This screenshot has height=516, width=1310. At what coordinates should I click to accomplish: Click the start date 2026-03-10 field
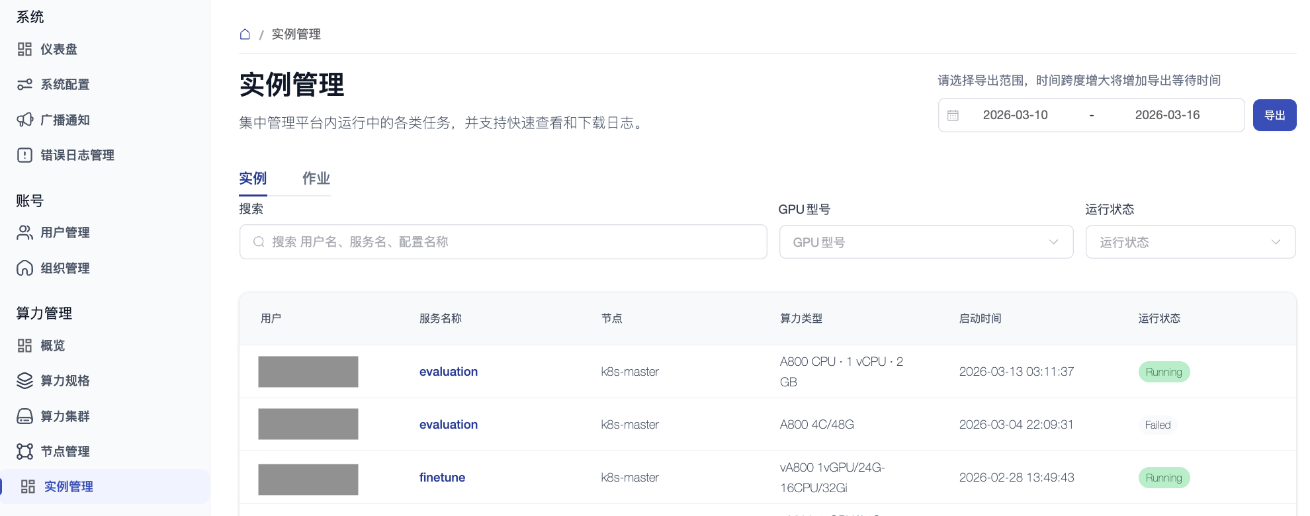1015,115
